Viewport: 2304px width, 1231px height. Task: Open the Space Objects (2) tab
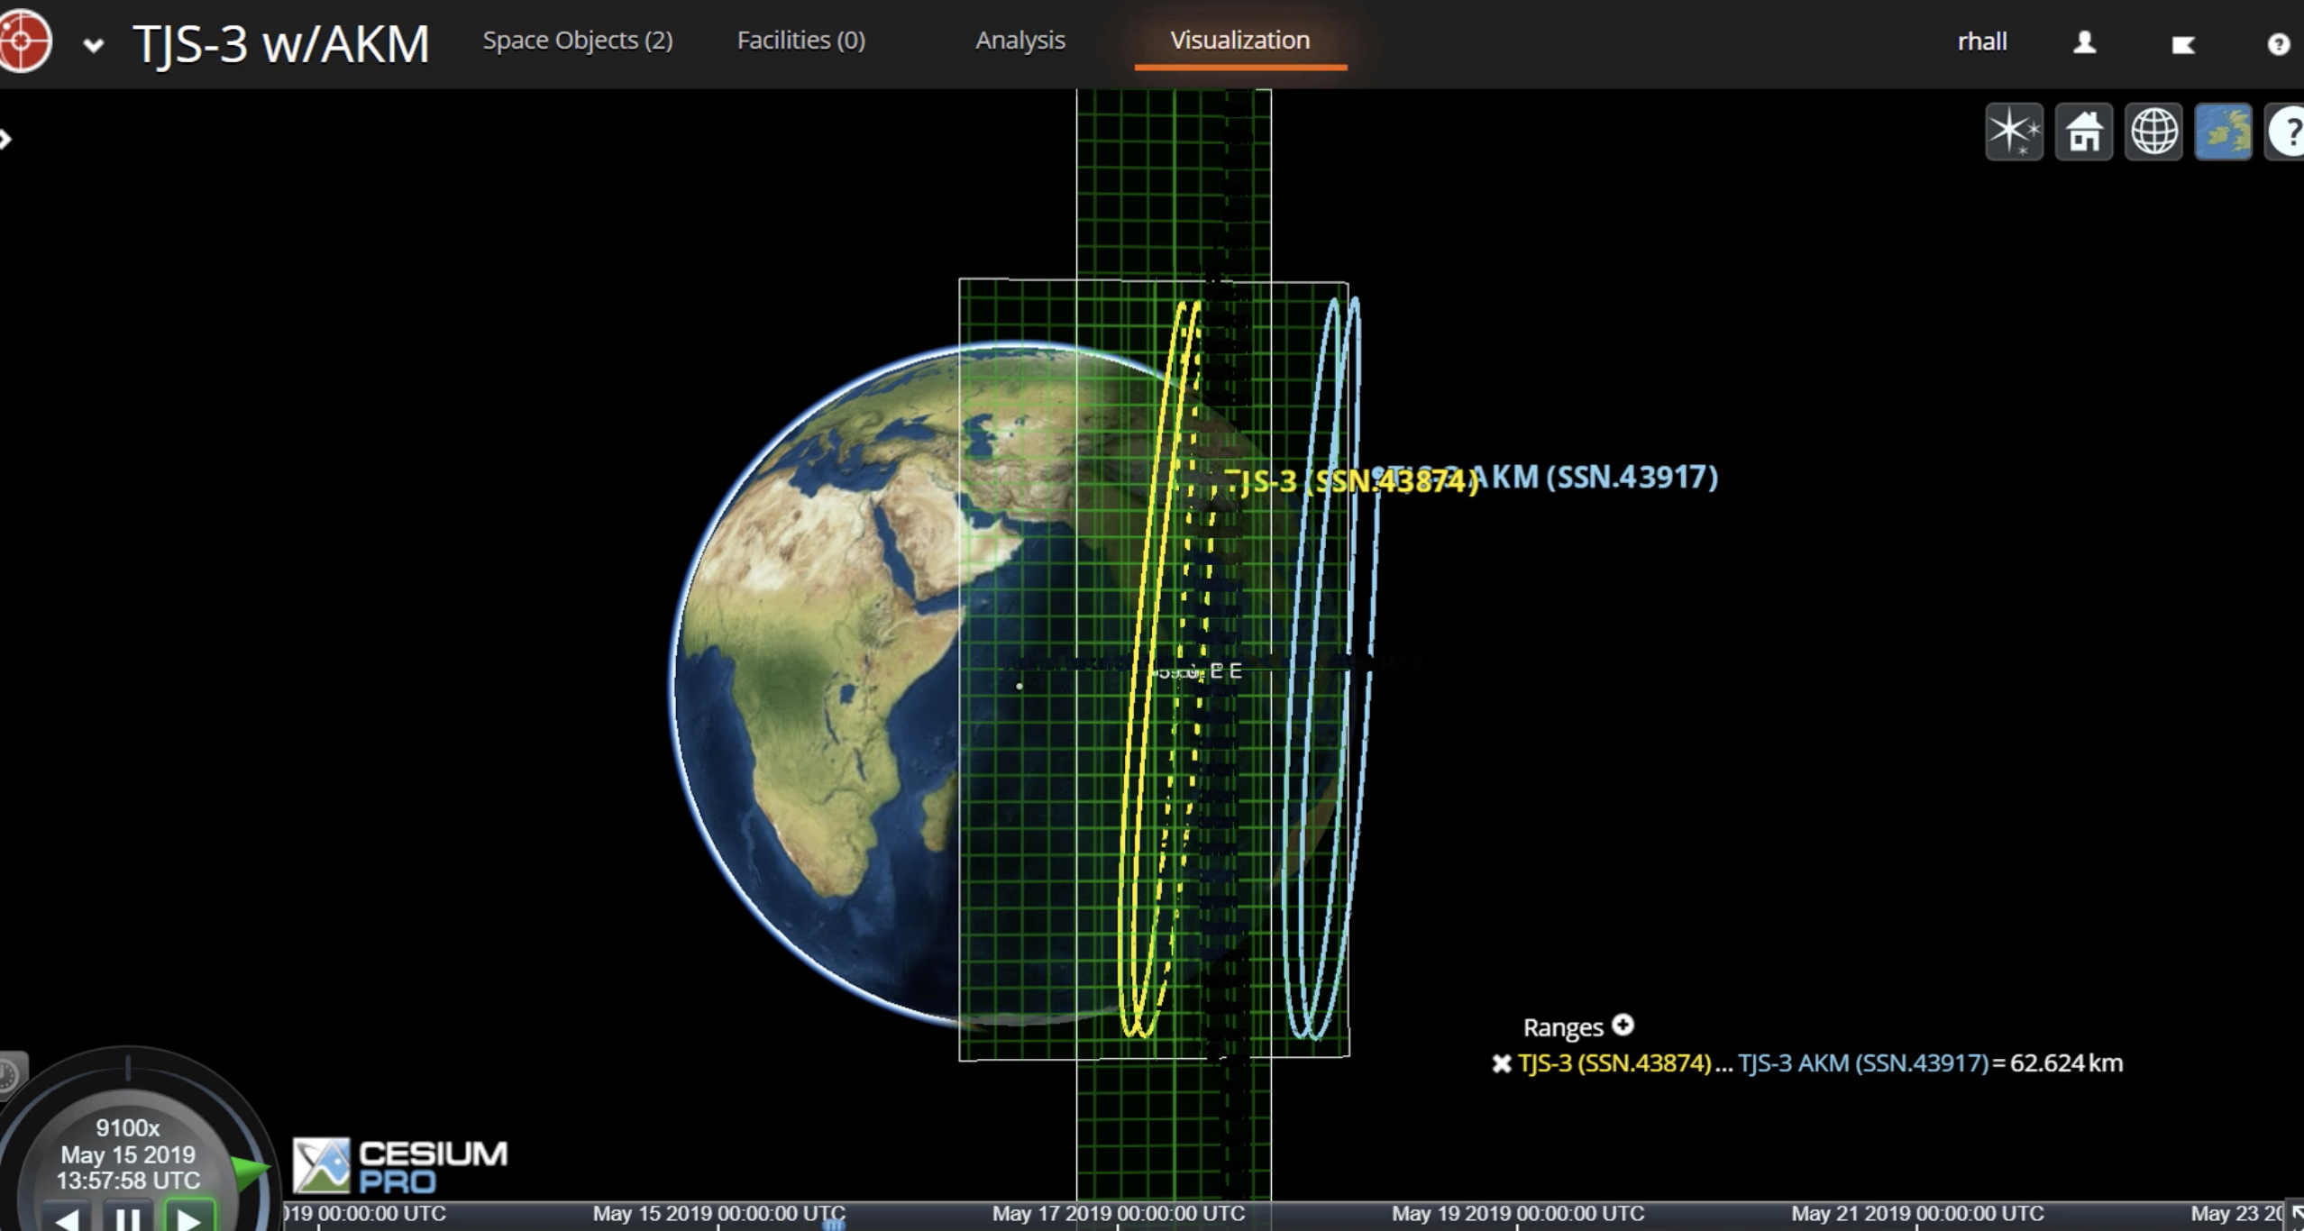(578, 41)
